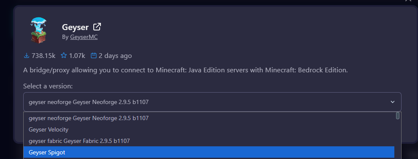
Task: Click the "Select a version:" label
Action: tap(48, 86)
